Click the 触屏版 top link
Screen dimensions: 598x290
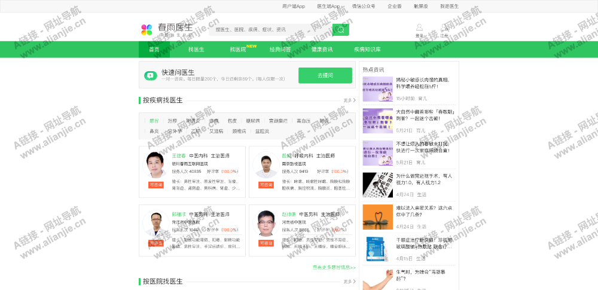tap(420, 6)
